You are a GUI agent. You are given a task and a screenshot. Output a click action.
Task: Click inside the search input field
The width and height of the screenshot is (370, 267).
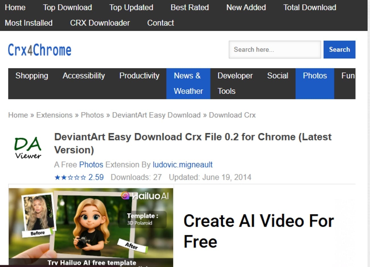pos(274,50)
